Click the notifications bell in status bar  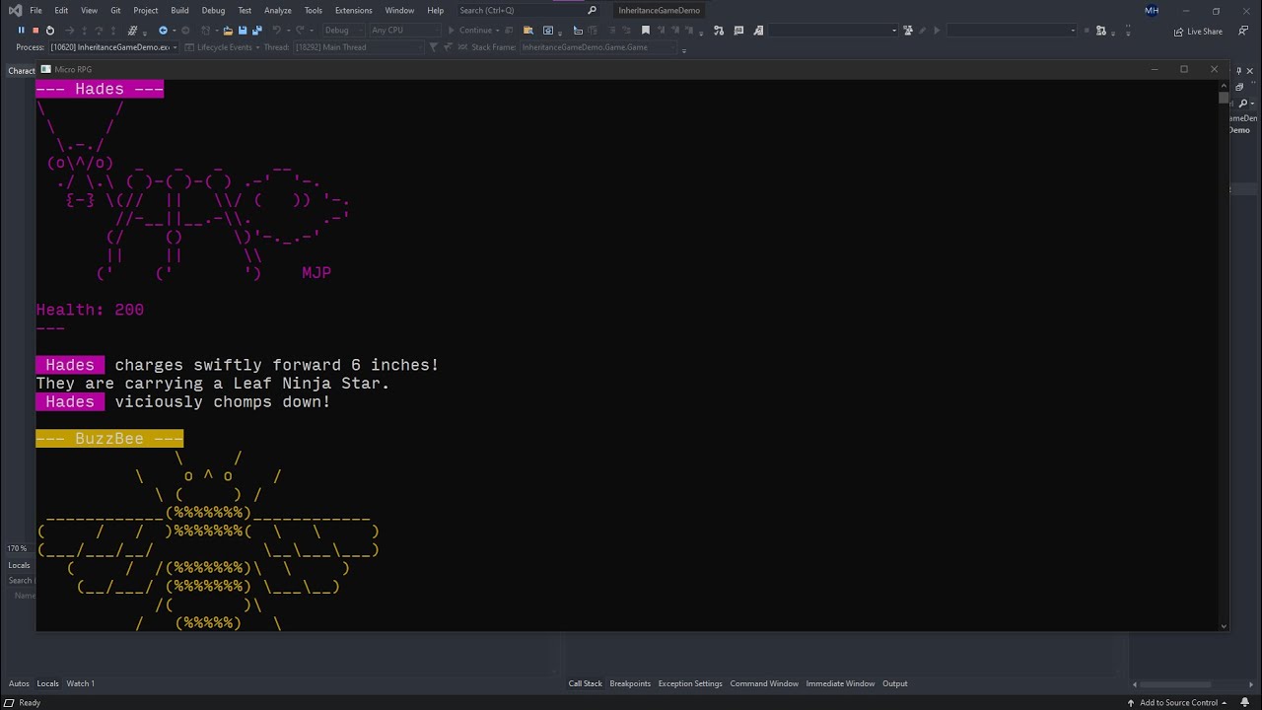coord(1247,703)
